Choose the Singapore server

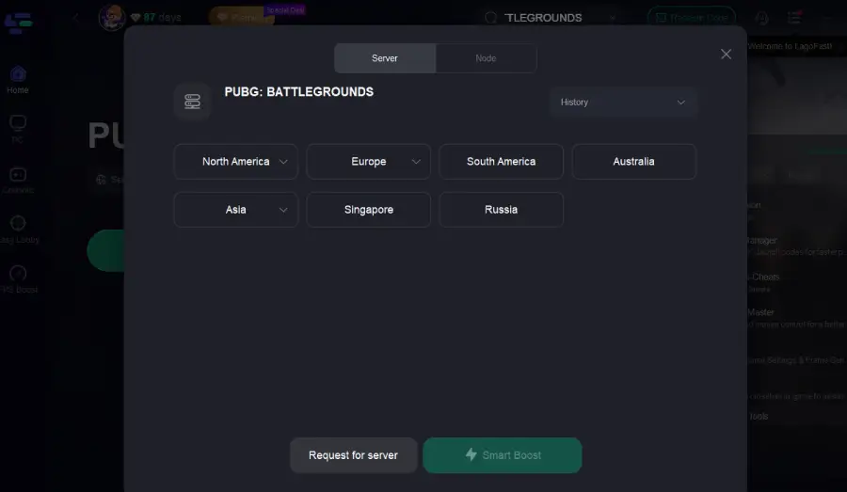click(x=368, y=210)
